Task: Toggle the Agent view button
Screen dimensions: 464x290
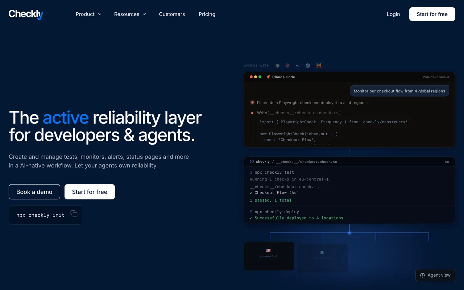Action: click(435, 275)
